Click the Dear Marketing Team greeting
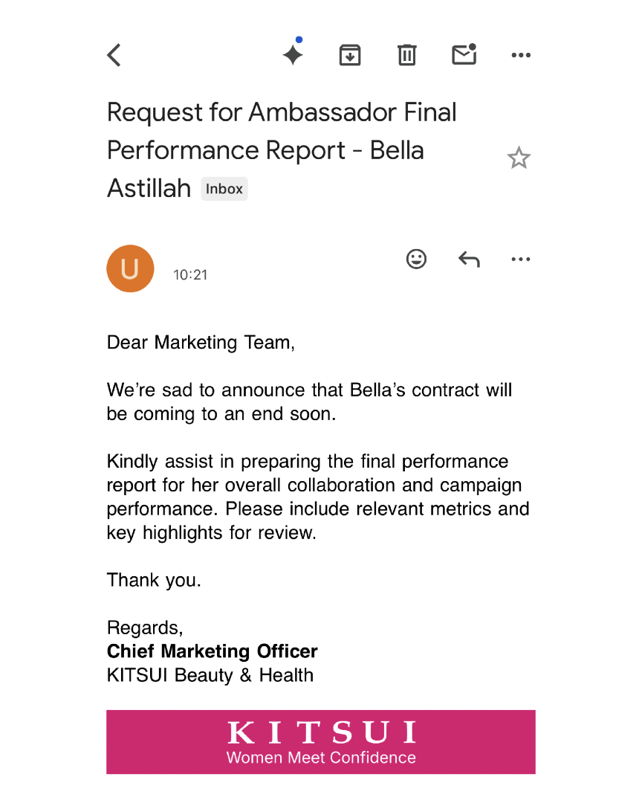 (x=201, y=343)
